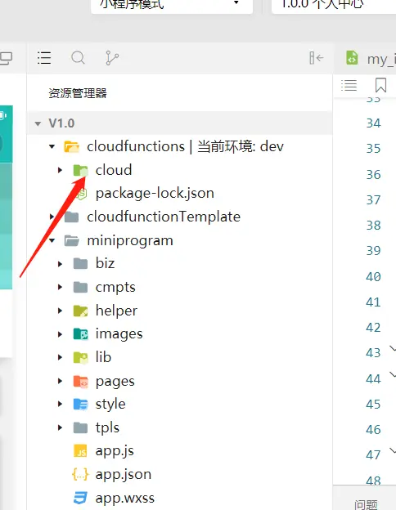Select the app.wxss stylesheet file
The width and height of the screenshot is (396, 510).
pos(124,498)
